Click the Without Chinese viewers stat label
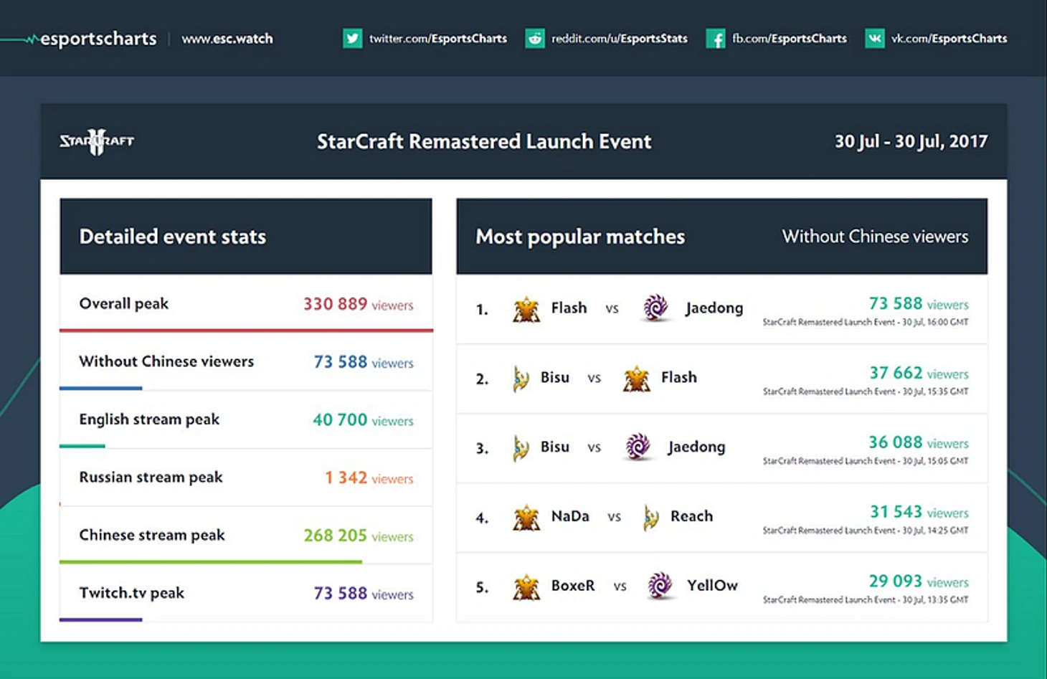Viewport: 1047px width, 679px height. click(166, 361)
